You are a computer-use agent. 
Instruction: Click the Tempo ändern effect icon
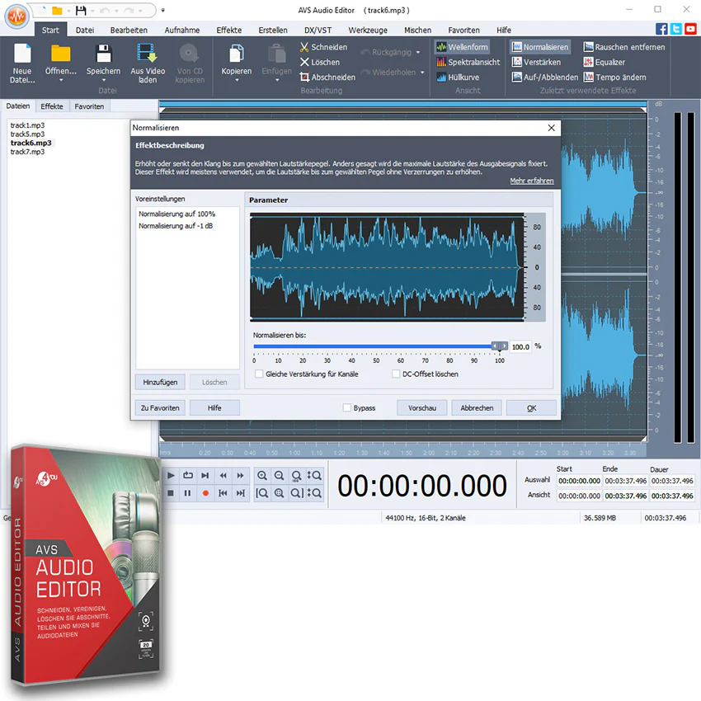click(x=588, y=78)
